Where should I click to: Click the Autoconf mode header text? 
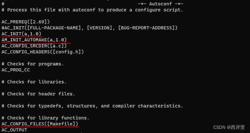[160, 4]
